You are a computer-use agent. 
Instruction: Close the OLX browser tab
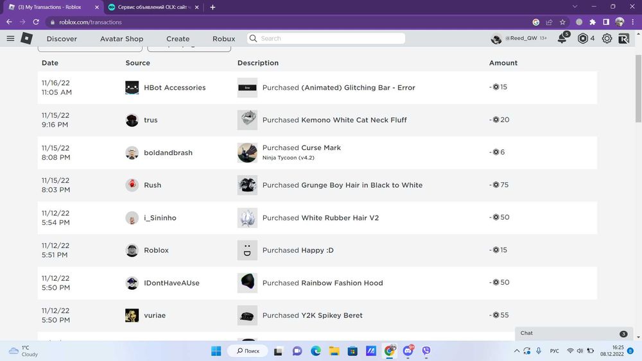point(196,7)
